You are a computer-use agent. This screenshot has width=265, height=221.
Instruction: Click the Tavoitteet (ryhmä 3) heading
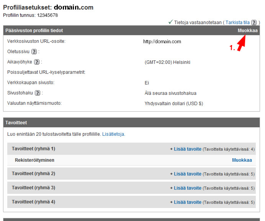pyautogui.click(x=33, y=188)
